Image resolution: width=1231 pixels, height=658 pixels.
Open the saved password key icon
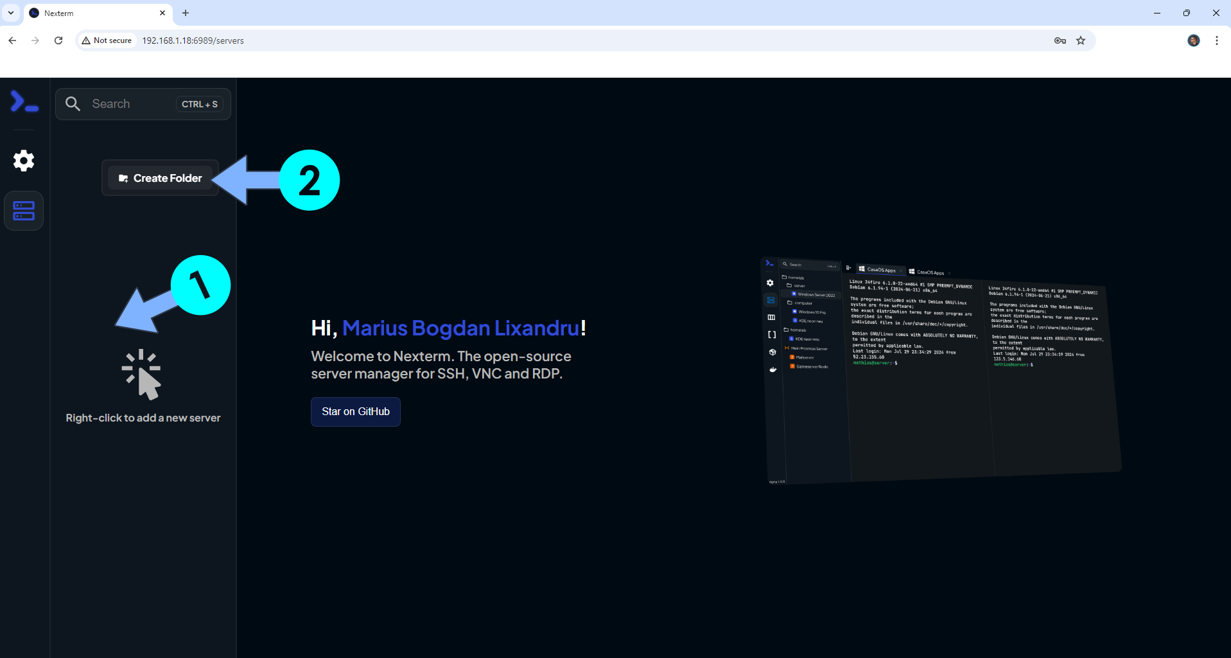(1060, 40)
